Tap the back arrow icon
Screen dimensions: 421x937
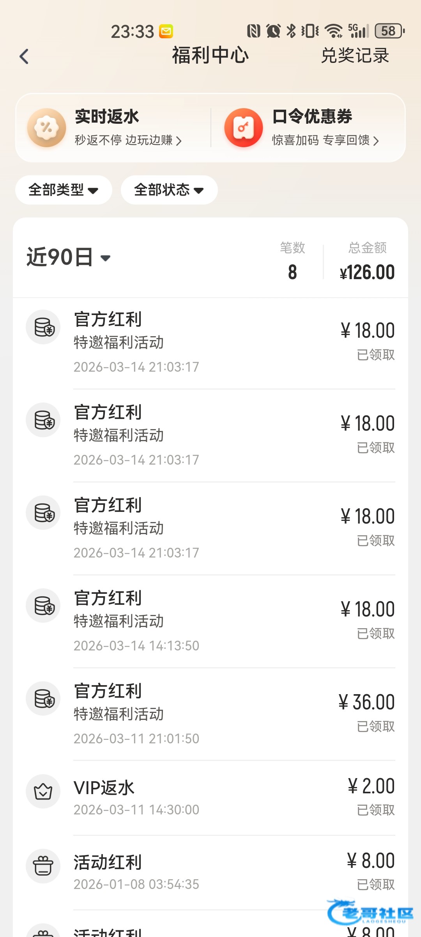click(24, 57)
